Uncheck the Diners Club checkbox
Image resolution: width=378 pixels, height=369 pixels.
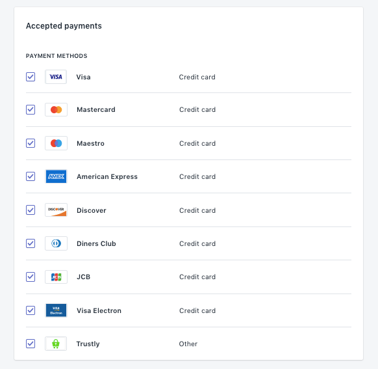pos(31,243)
